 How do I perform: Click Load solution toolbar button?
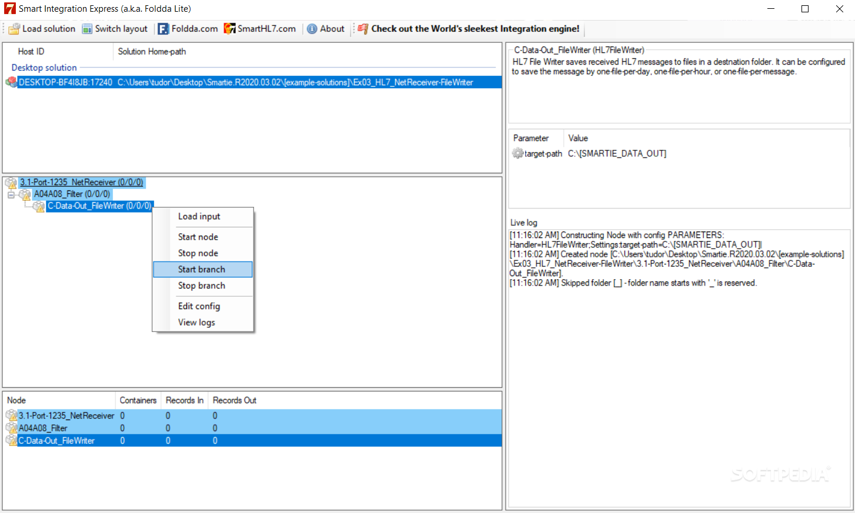(x=42, y=29)
